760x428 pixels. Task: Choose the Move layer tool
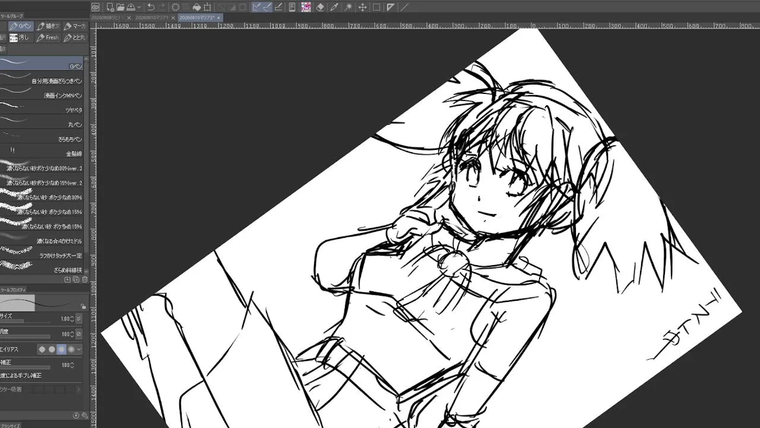click(362, 7)
